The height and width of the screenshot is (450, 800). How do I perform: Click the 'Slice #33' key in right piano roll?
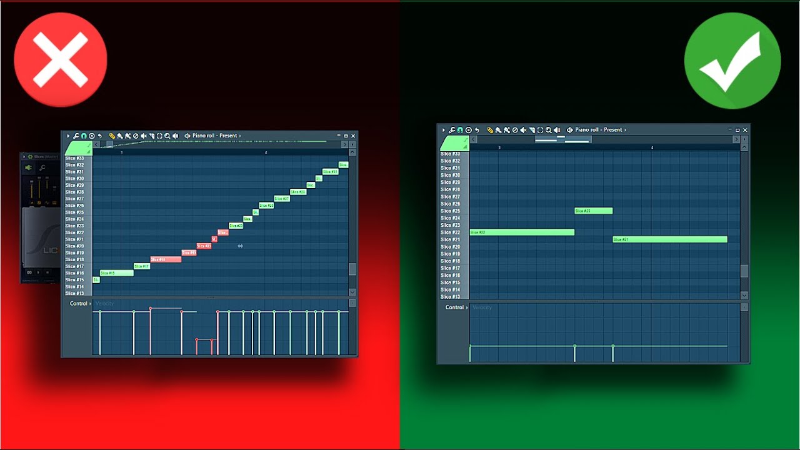pos(454,154)
